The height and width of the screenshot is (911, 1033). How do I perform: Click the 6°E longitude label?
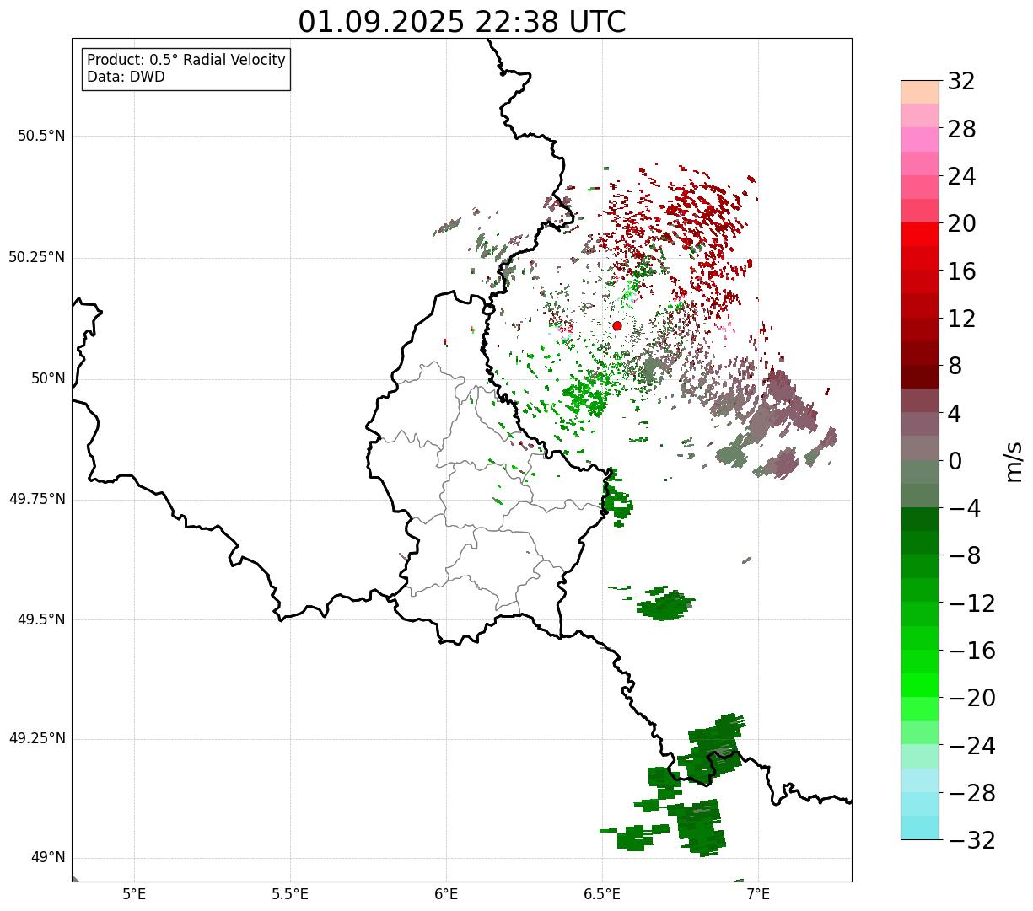point(446,893)
